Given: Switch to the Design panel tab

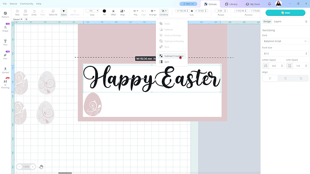Looking at the screenshot, I should [x=267, y=22].
